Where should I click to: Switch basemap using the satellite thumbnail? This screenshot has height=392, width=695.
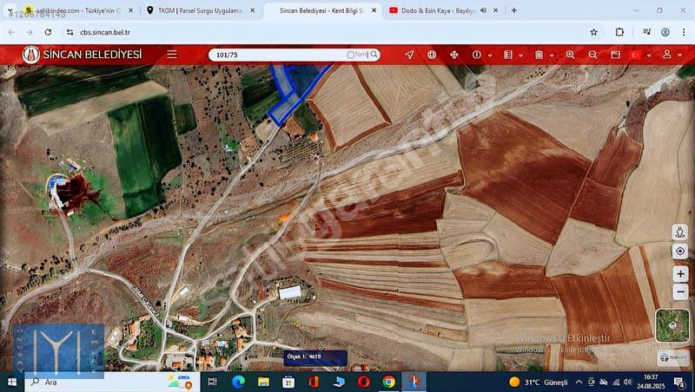(x=672, y=325)
